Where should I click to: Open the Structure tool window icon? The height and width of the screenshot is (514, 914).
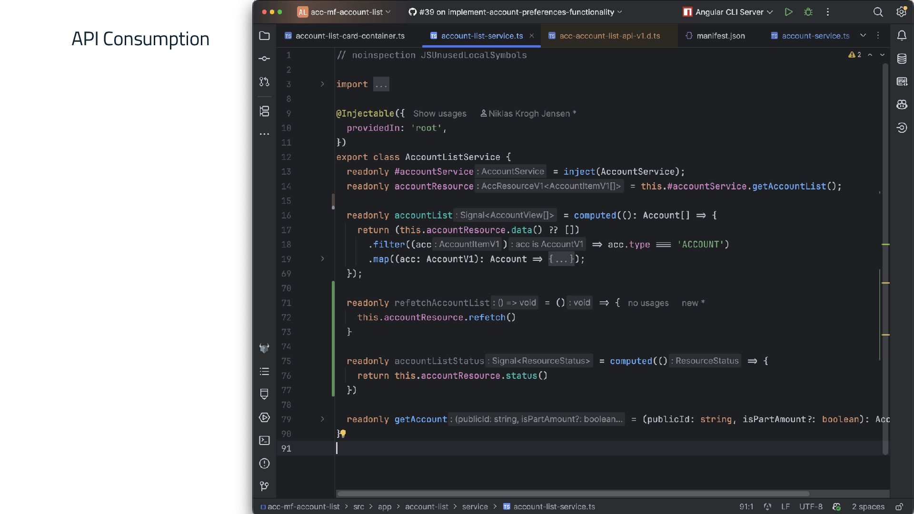tap(264, 111)
